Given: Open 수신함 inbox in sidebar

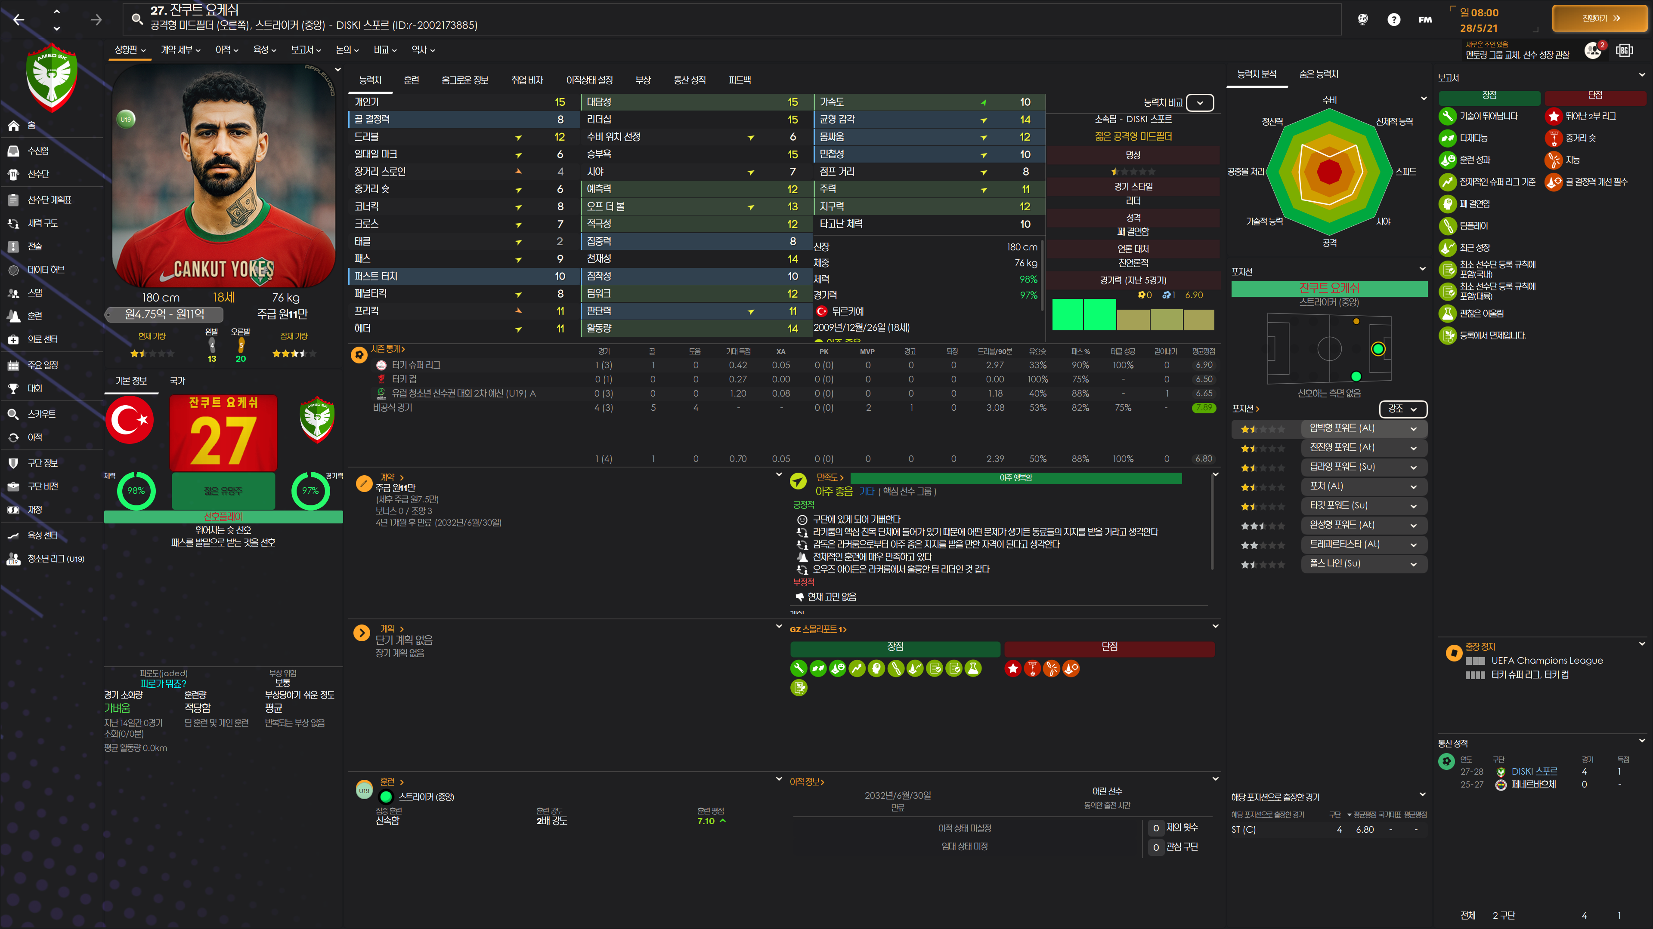Looking at the screenshot, I should pos(38,151).
